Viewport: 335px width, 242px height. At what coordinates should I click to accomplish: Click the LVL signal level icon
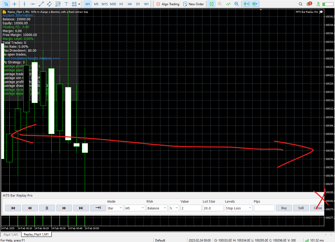(x=318, y=4)
